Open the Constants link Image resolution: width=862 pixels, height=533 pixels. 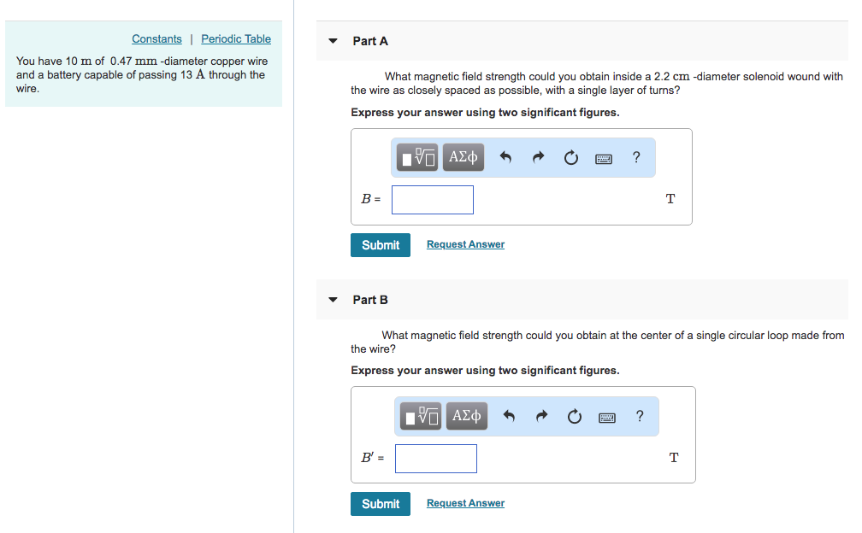pos(156,38)
